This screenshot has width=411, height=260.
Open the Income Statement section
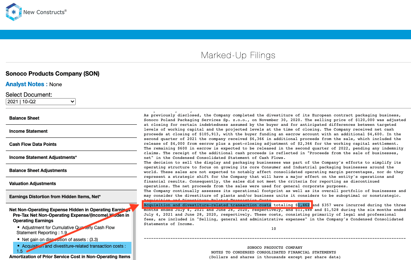tap(71, 131)
